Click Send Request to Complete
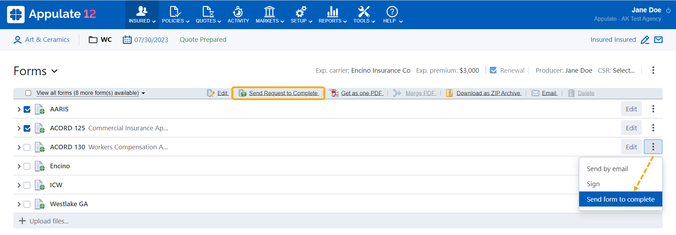This screenshot has width=676, height=235. click(278, 93)
